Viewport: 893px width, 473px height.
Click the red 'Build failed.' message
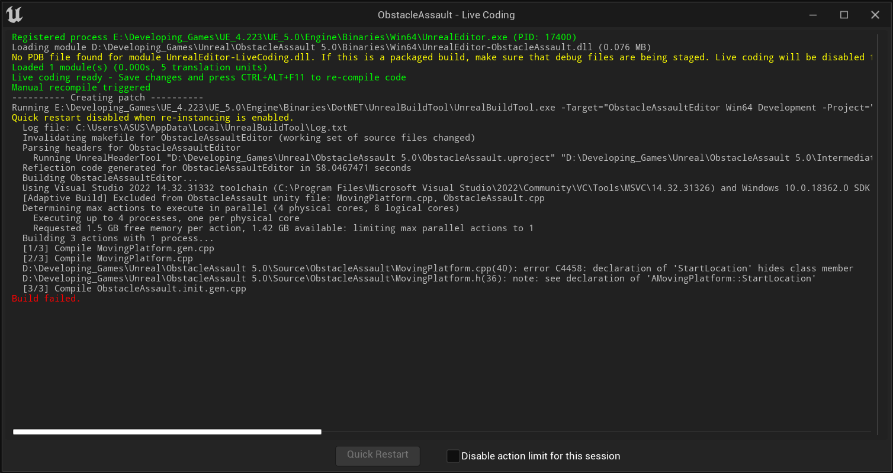46,299
